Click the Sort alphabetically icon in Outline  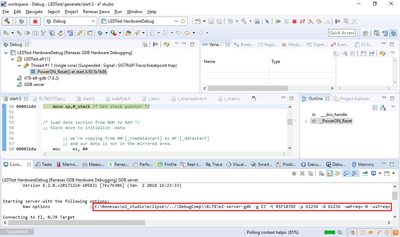click(x=383, y=108)
